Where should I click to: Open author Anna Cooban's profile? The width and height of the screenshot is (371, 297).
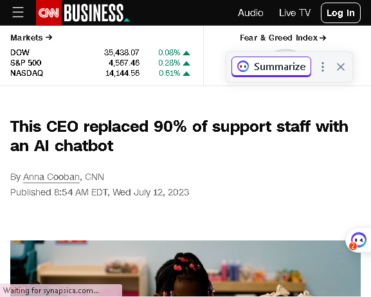[x=51, y=177]
